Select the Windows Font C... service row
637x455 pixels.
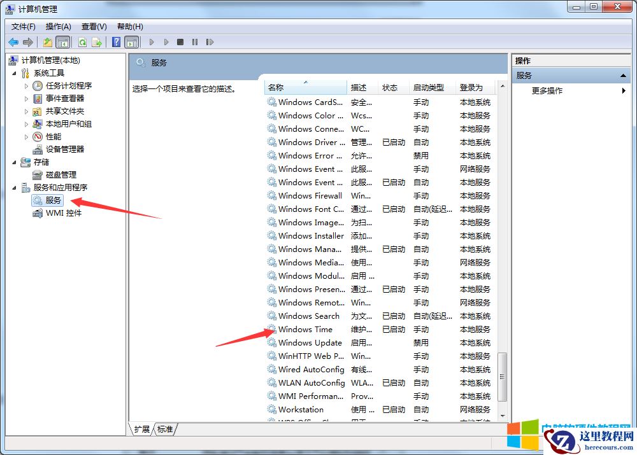point(381,209)
